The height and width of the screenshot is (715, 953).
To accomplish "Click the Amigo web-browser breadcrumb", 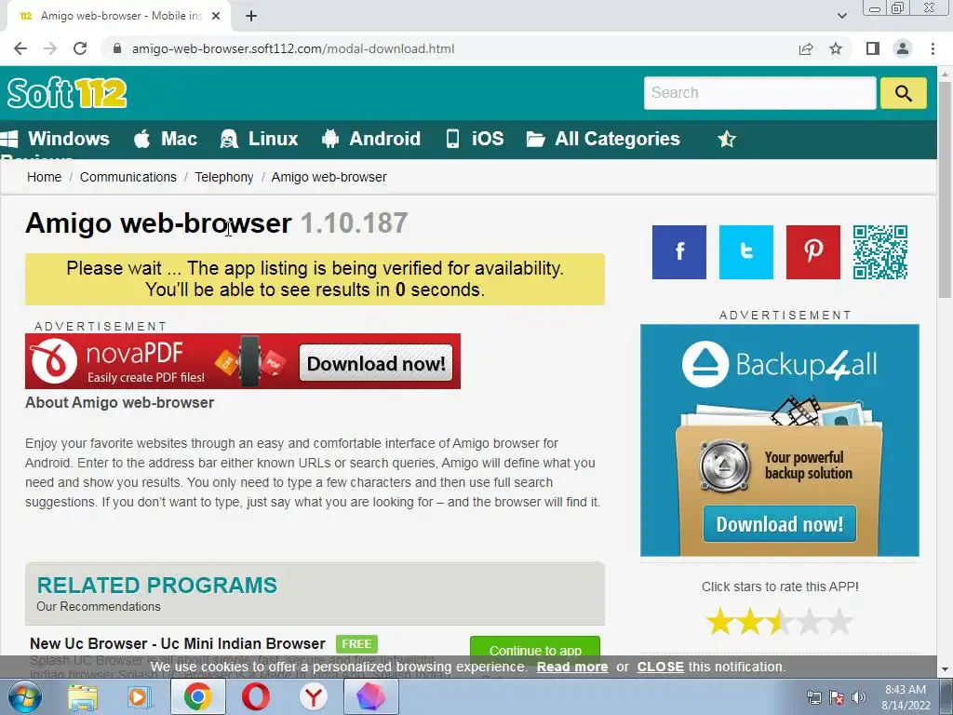I will (329, 177).
